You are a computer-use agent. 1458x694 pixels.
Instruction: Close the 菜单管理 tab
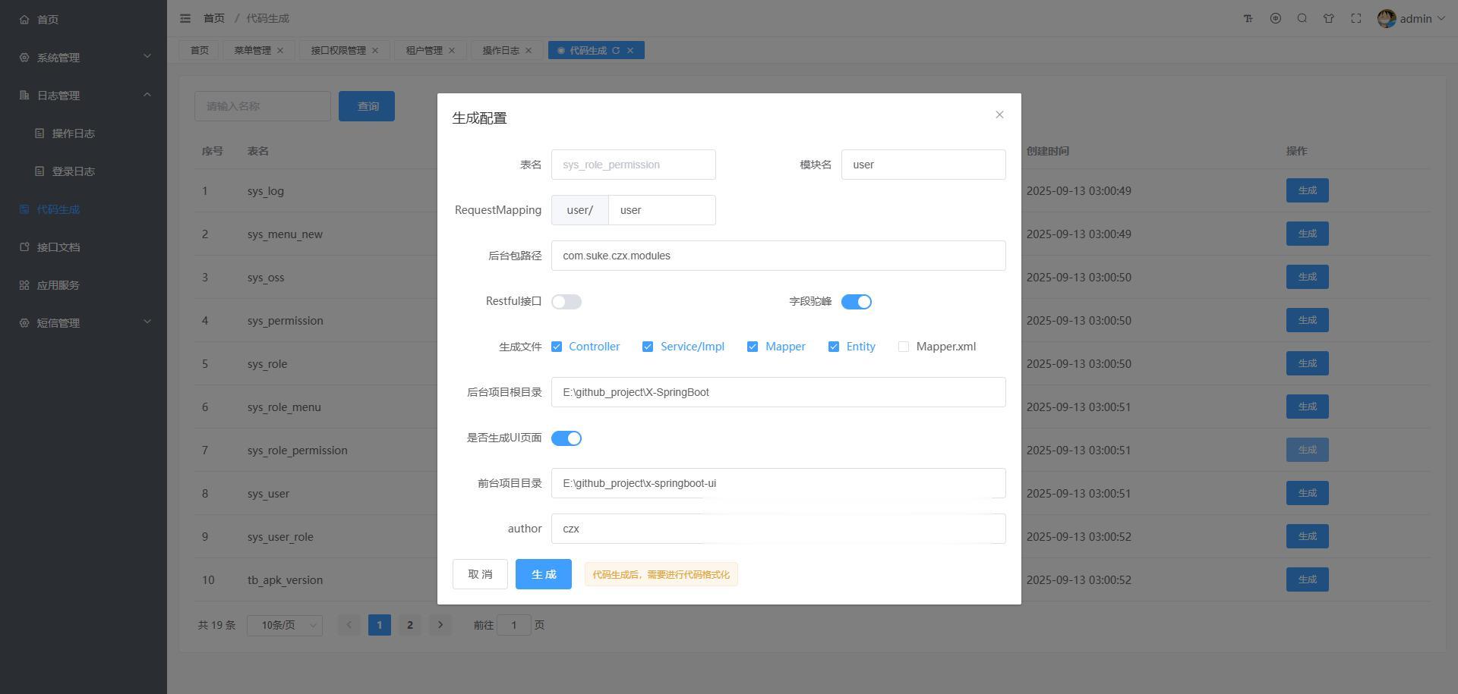(280, 51)
